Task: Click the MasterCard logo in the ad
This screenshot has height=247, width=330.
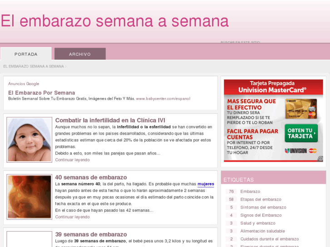Action: [313, 150]
